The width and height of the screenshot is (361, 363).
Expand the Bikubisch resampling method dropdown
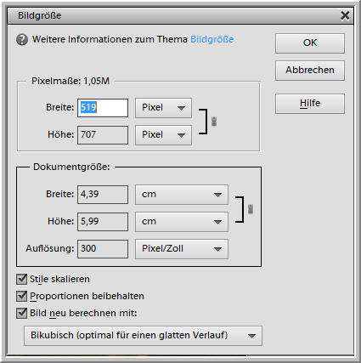[143, 336]
